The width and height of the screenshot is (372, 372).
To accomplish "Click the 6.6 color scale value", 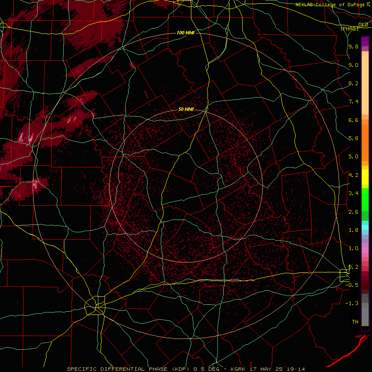I will coord(353,120).
